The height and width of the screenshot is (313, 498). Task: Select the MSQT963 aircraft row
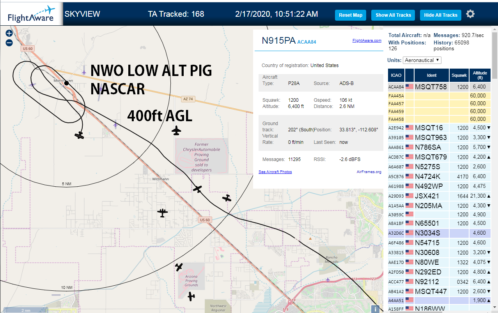(440, 138)
